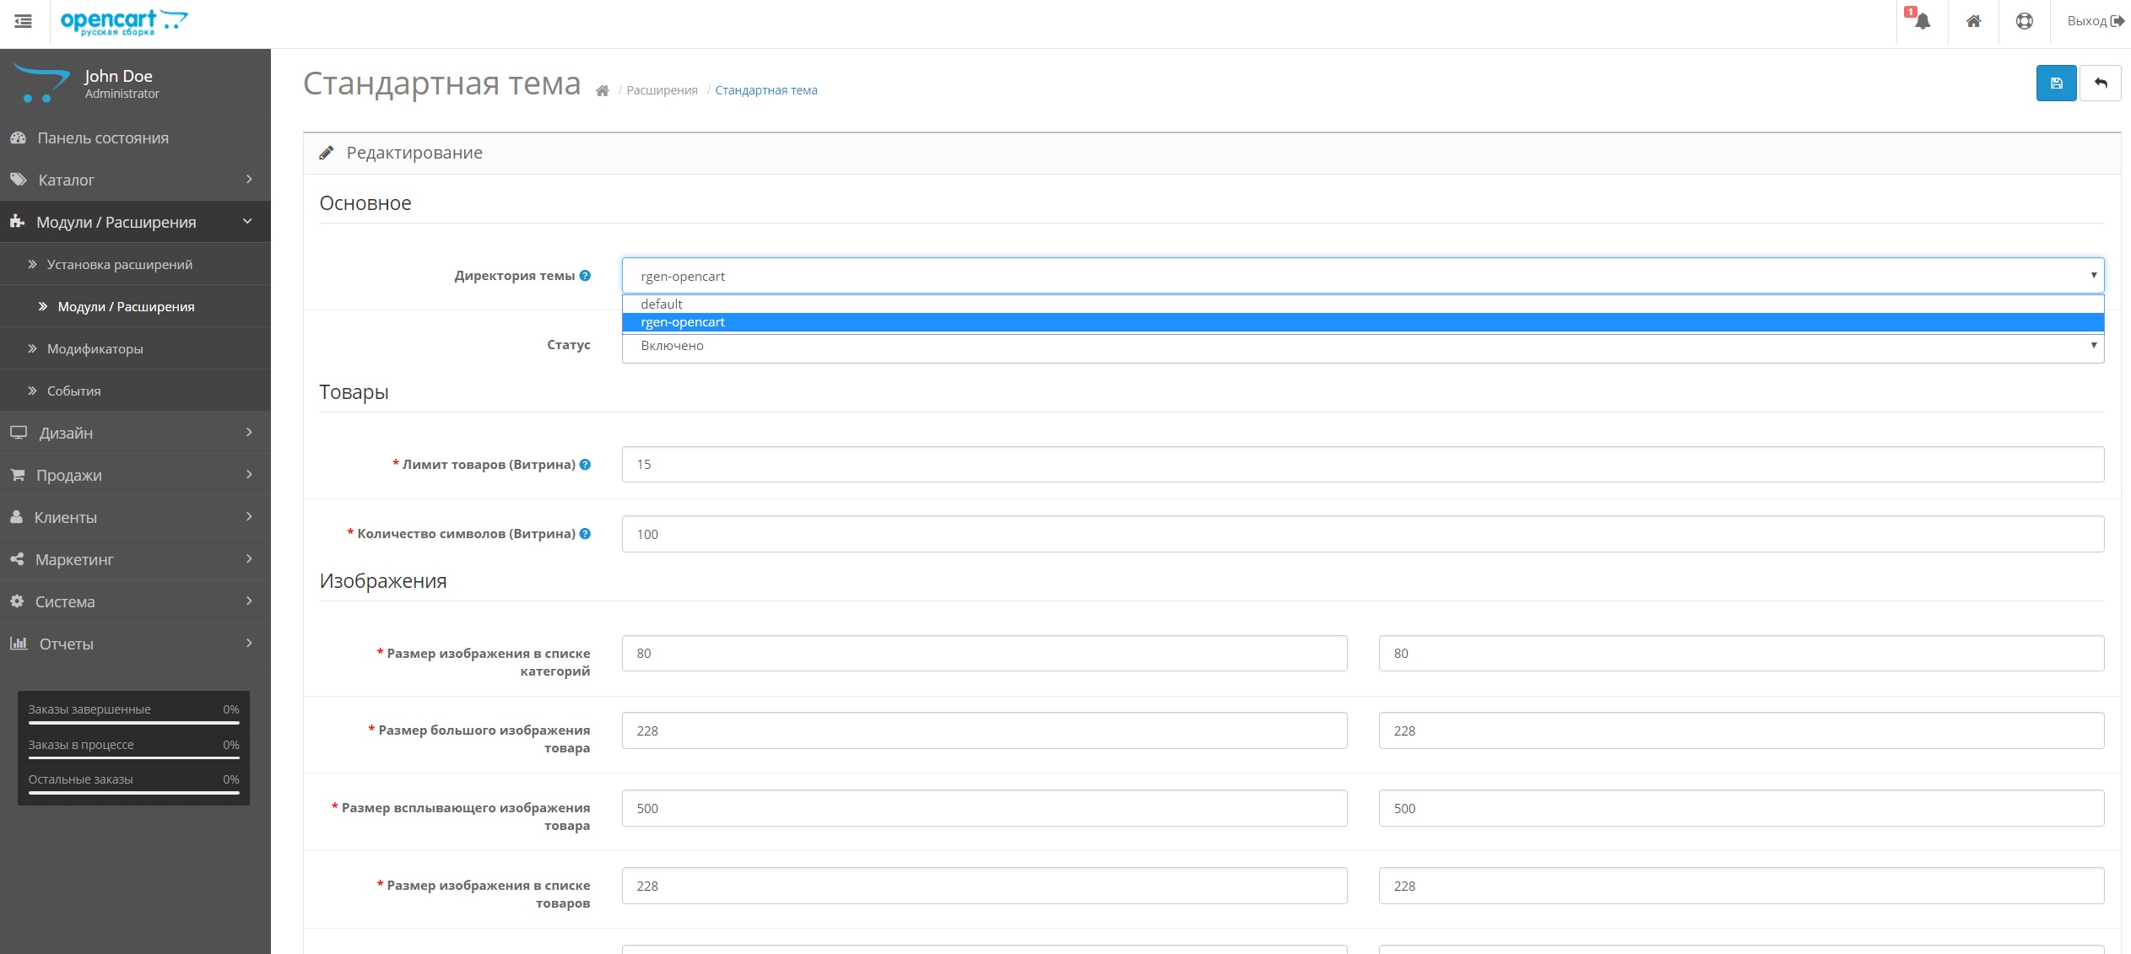Viewport: 2131px width, 954px height.
Task: Click the Лимит товаров input field
Action: click(x=1362, y=465)
